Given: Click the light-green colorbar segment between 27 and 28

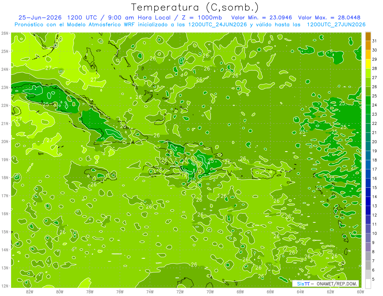Looking at the screenshot, I should pos(368,73).
